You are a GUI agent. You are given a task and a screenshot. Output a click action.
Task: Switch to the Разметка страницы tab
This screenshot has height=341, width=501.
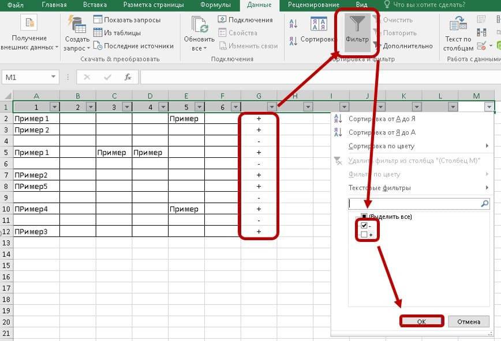tap(154, 5)
